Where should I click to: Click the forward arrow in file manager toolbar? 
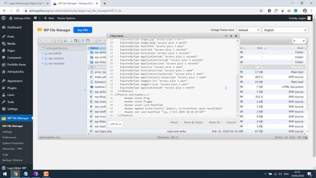coord(46,41)
